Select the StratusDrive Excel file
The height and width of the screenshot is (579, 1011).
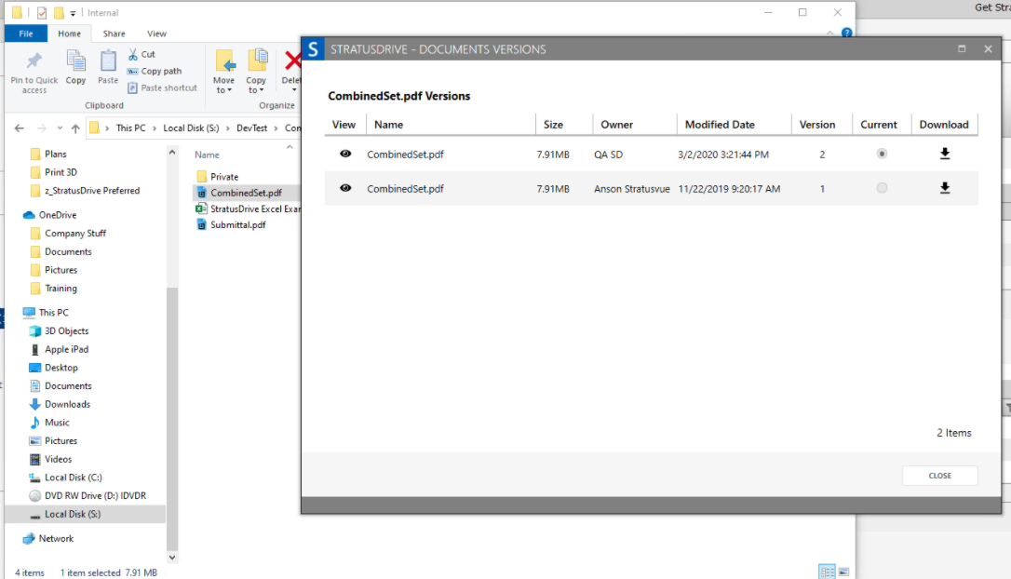click(249, 209)
